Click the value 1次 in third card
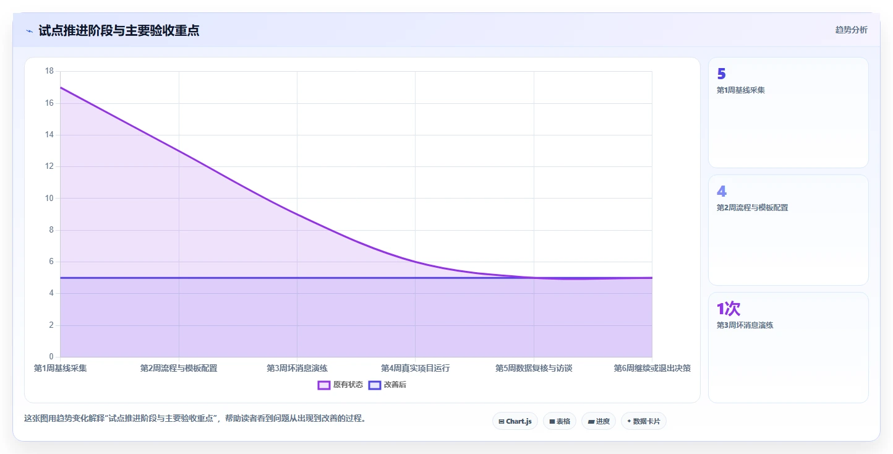893x454 pixels. click(728, 309)
